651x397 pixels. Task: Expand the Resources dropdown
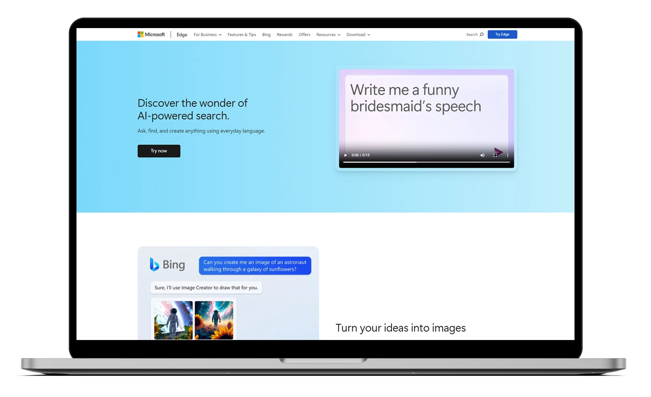click(x=328, y=35)
